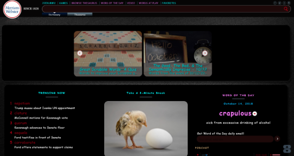Open 'The Good, The Bad' article title
Screen dimensions: 294x156
click(x=178, y=68)
